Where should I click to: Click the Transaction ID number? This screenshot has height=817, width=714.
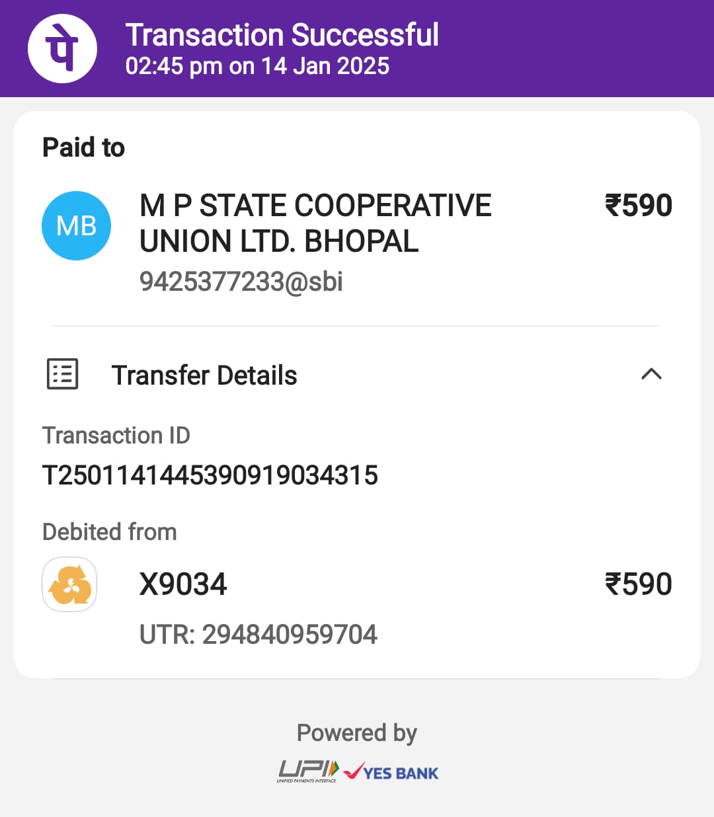tap(210, 475)
